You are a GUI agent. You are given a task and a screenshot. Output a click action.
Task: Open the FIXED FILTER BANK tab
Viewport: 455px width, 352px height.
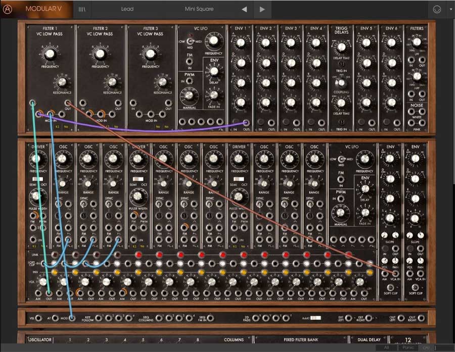point(301,339)
